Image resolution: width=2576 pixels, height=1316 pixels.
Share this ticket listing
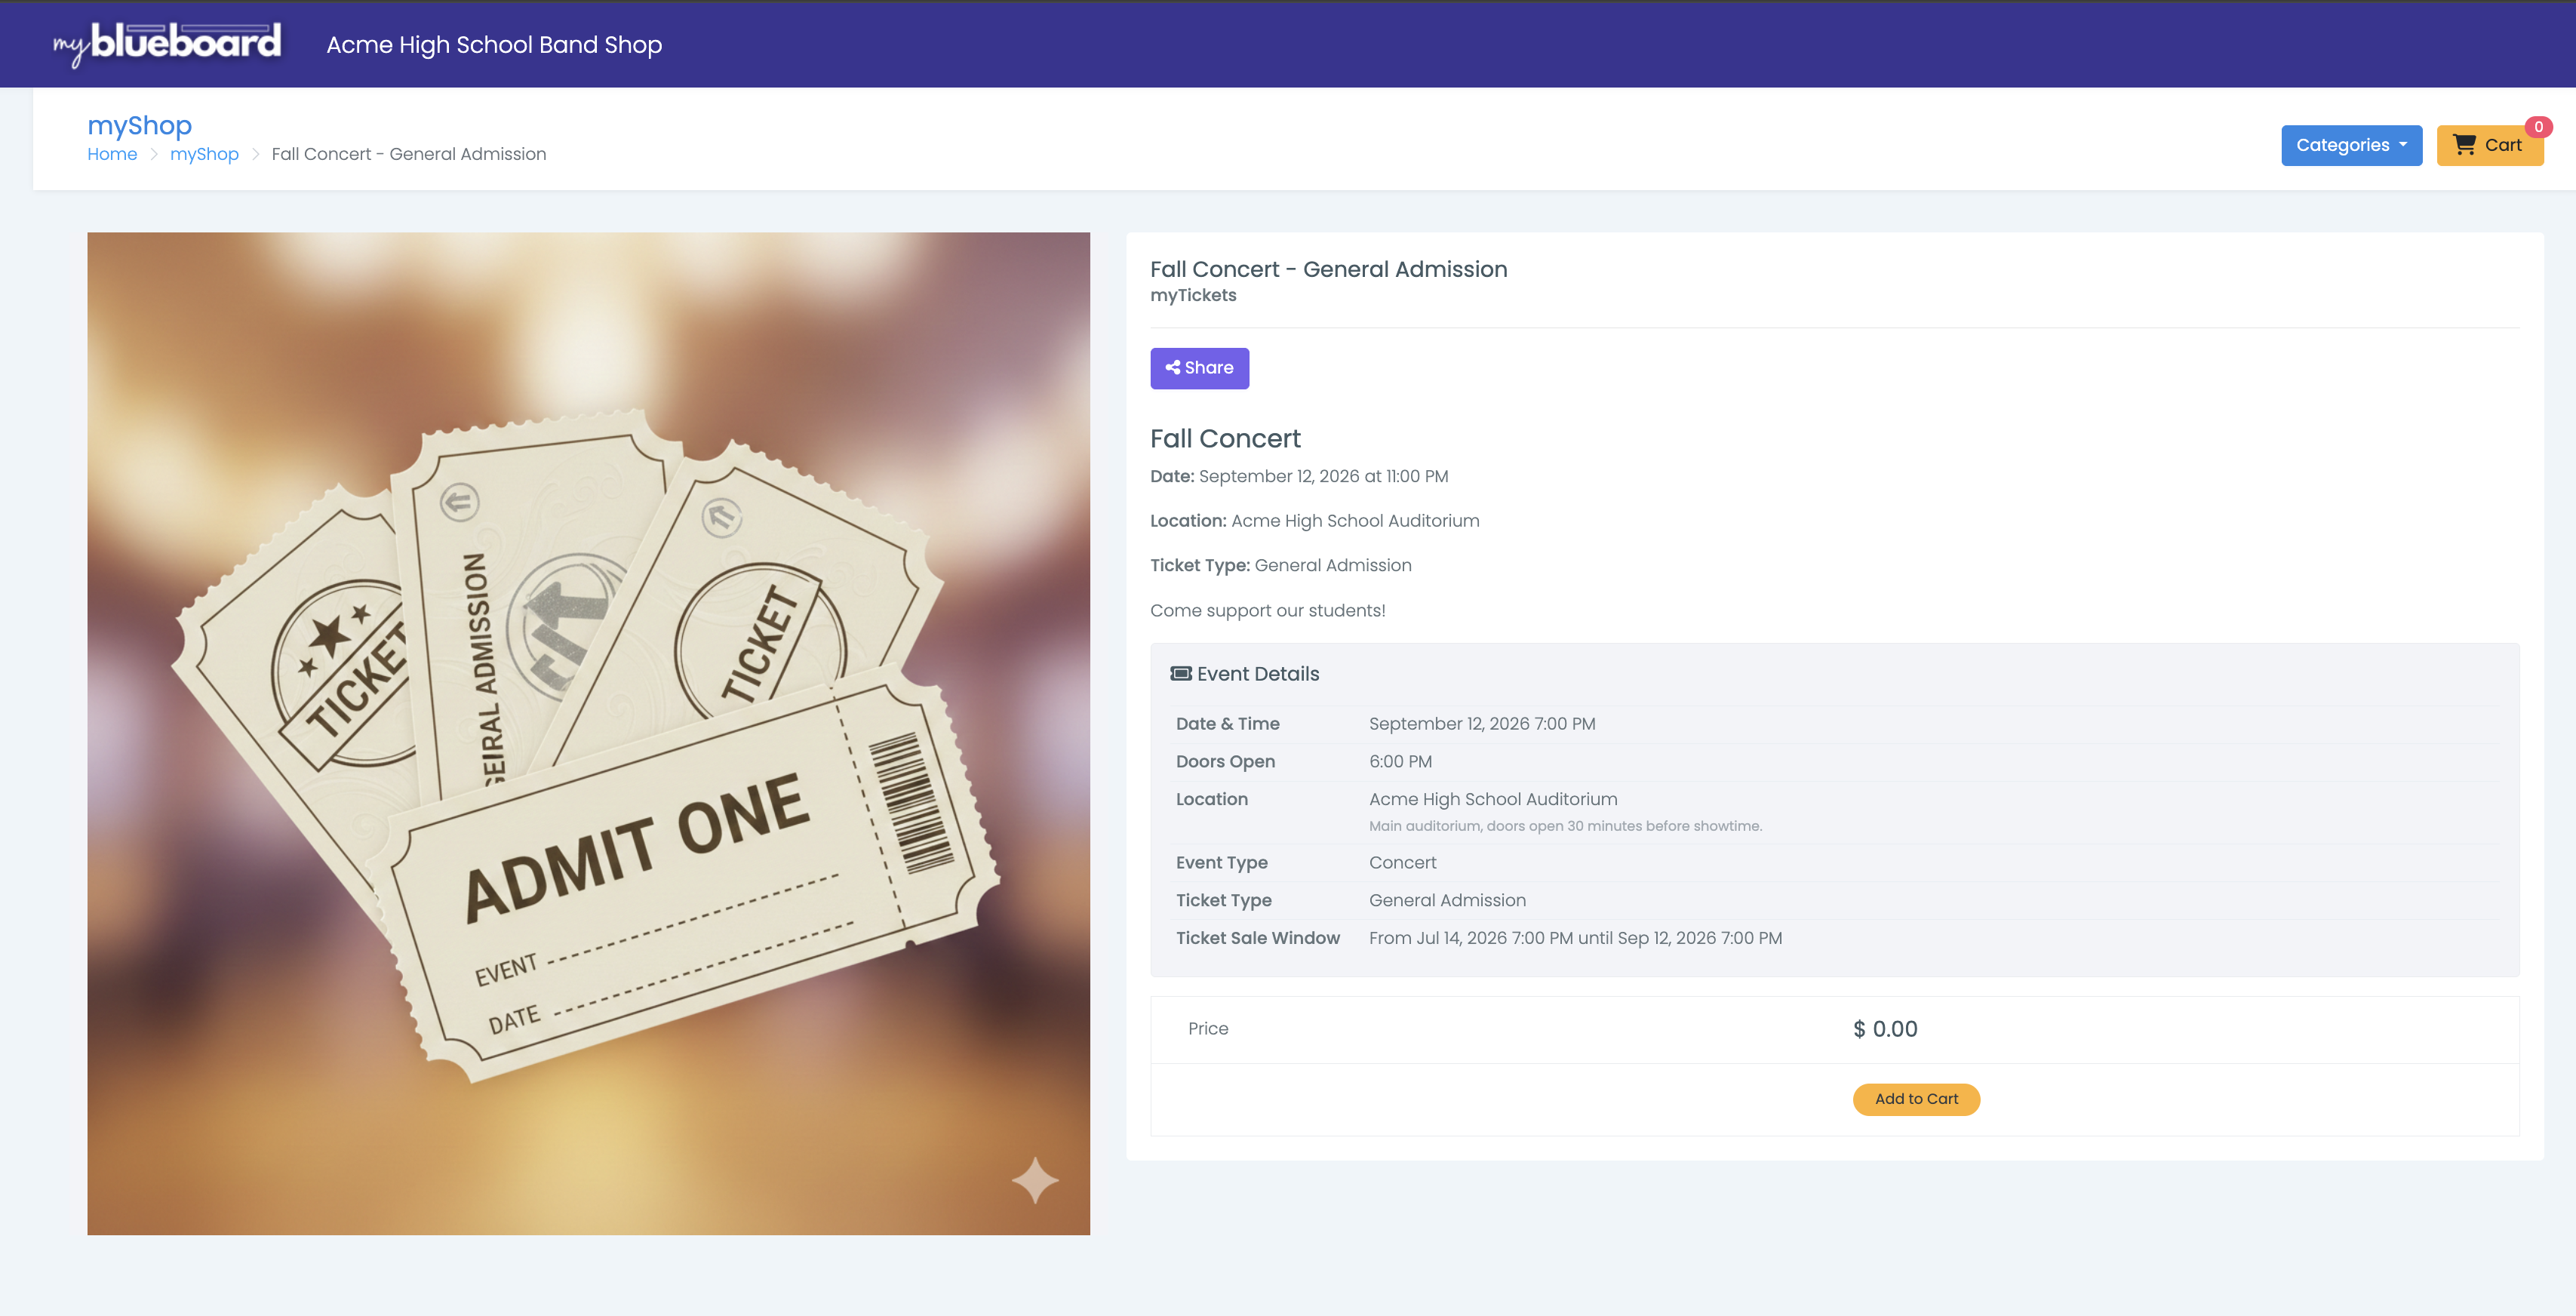click(1199, 368)
